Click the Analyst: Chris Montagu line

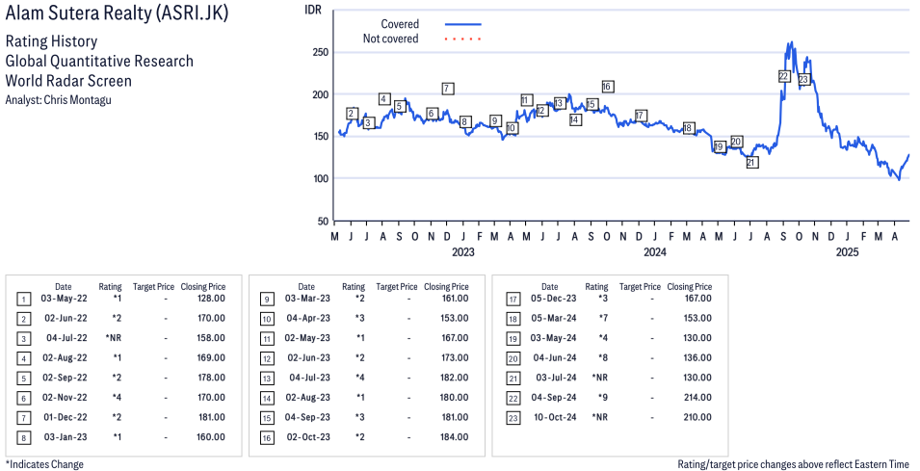(58, 100)
